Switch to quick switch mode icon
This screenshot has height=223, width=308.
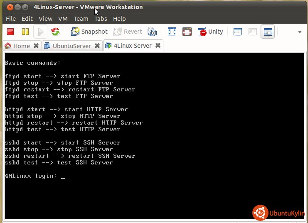click(187, 32)
